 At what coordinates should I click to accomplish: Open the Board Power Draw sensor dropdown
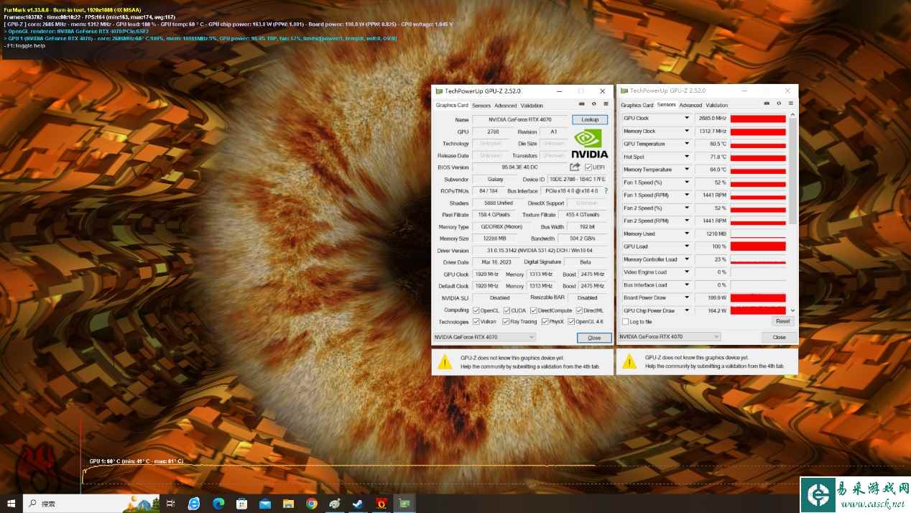click(x=687, y=297)
